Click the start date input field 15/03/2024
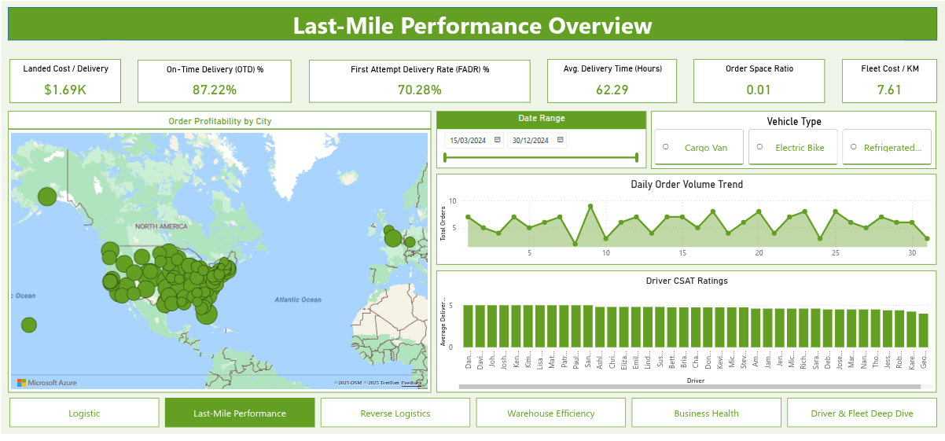Viewport: 945px width, 441px height. coord(468,141)
